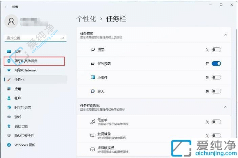Go to 辅助功能 settings
Screen dimensions: 238x158
click(x=36, y=126)
